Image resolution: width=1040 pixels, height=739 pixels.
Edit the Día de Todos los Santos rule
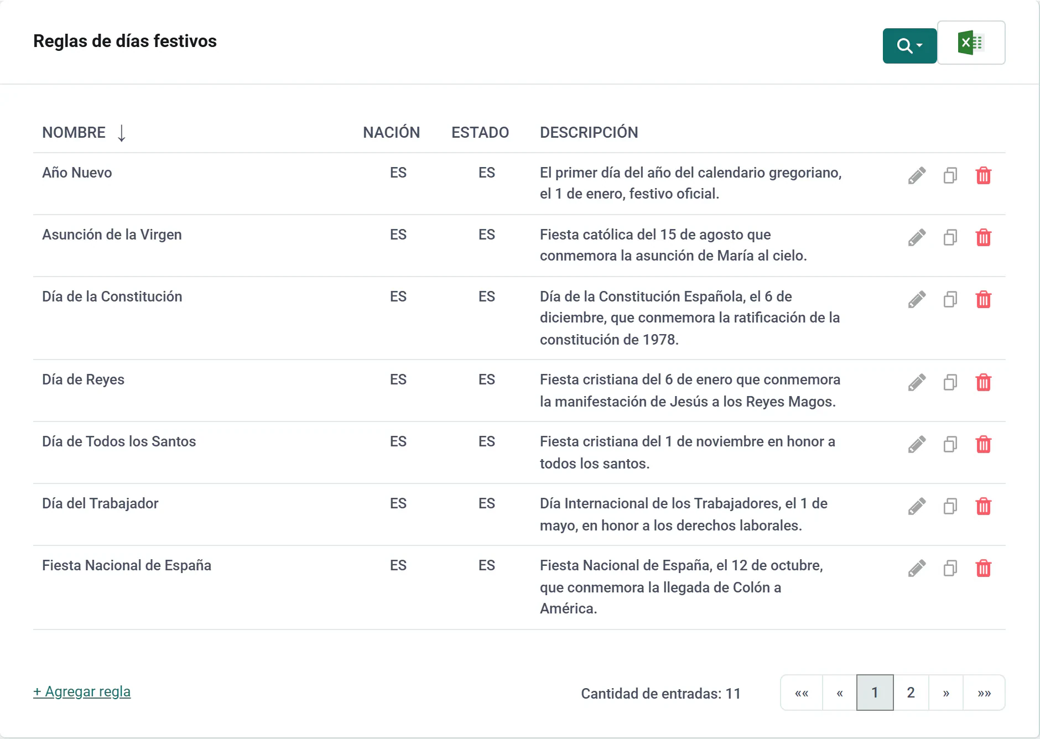pos(917,445)
